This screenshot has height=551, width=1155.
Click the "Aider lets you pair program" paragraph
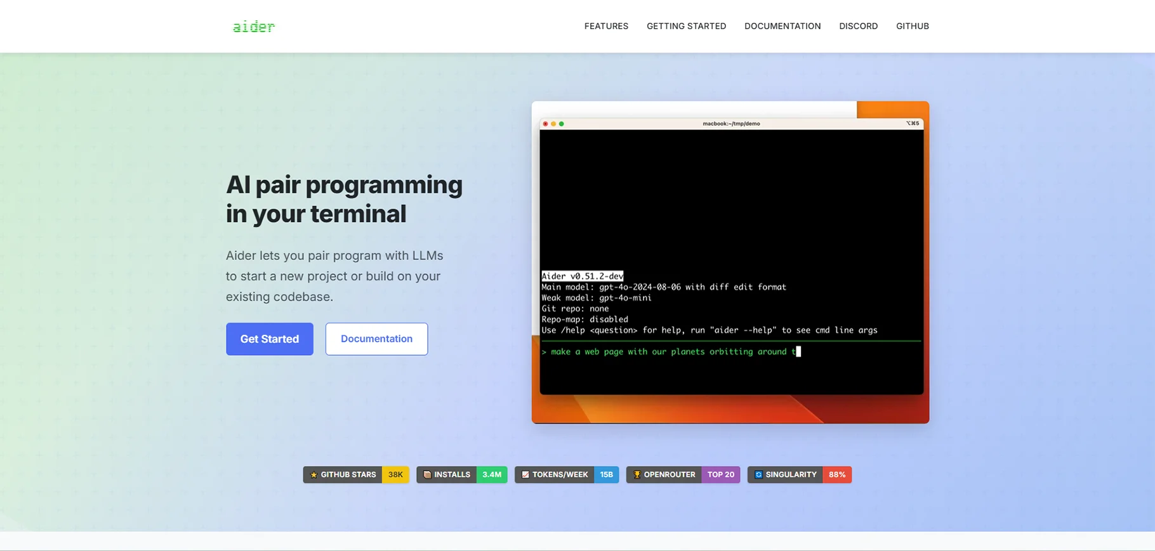click(x=334, y=276)
